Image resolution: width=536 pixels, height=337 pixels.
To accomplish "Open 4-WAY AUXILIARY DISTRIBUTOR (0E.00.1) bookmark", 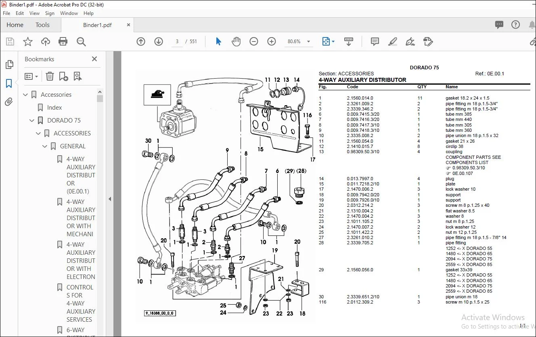I will pos(81,175).
